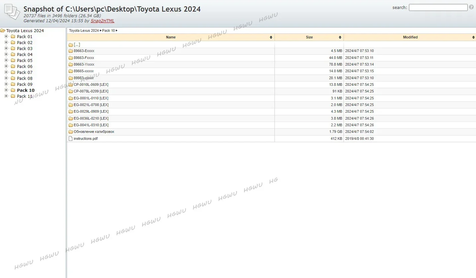
Task: Select Pack 11 in the folder tree
Action: point(25,96)
